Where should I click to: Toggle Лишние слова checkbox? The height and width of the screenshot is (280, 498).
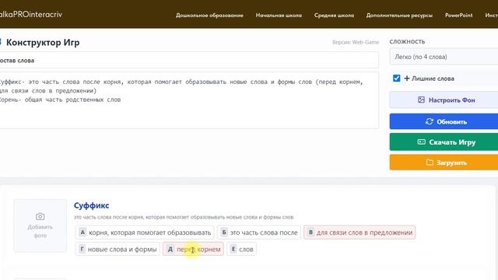(396, 78)
